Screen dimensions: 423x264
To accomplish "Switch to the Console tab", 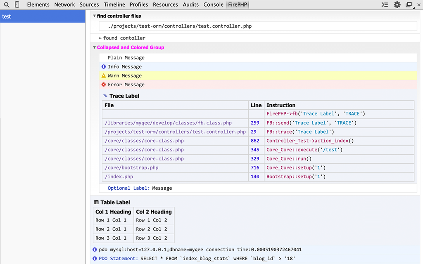I will (213, 5).
